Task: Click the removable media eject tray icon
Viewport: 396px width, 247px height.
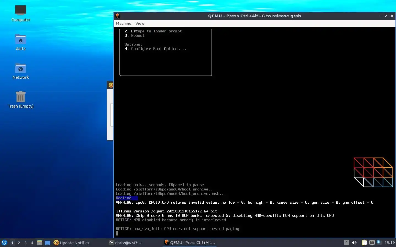Action: [346, 243]
